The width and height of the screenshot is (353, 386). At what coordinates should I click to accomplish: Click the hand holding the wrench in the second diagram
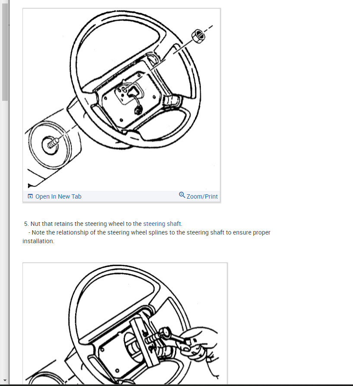pos(200,344)
